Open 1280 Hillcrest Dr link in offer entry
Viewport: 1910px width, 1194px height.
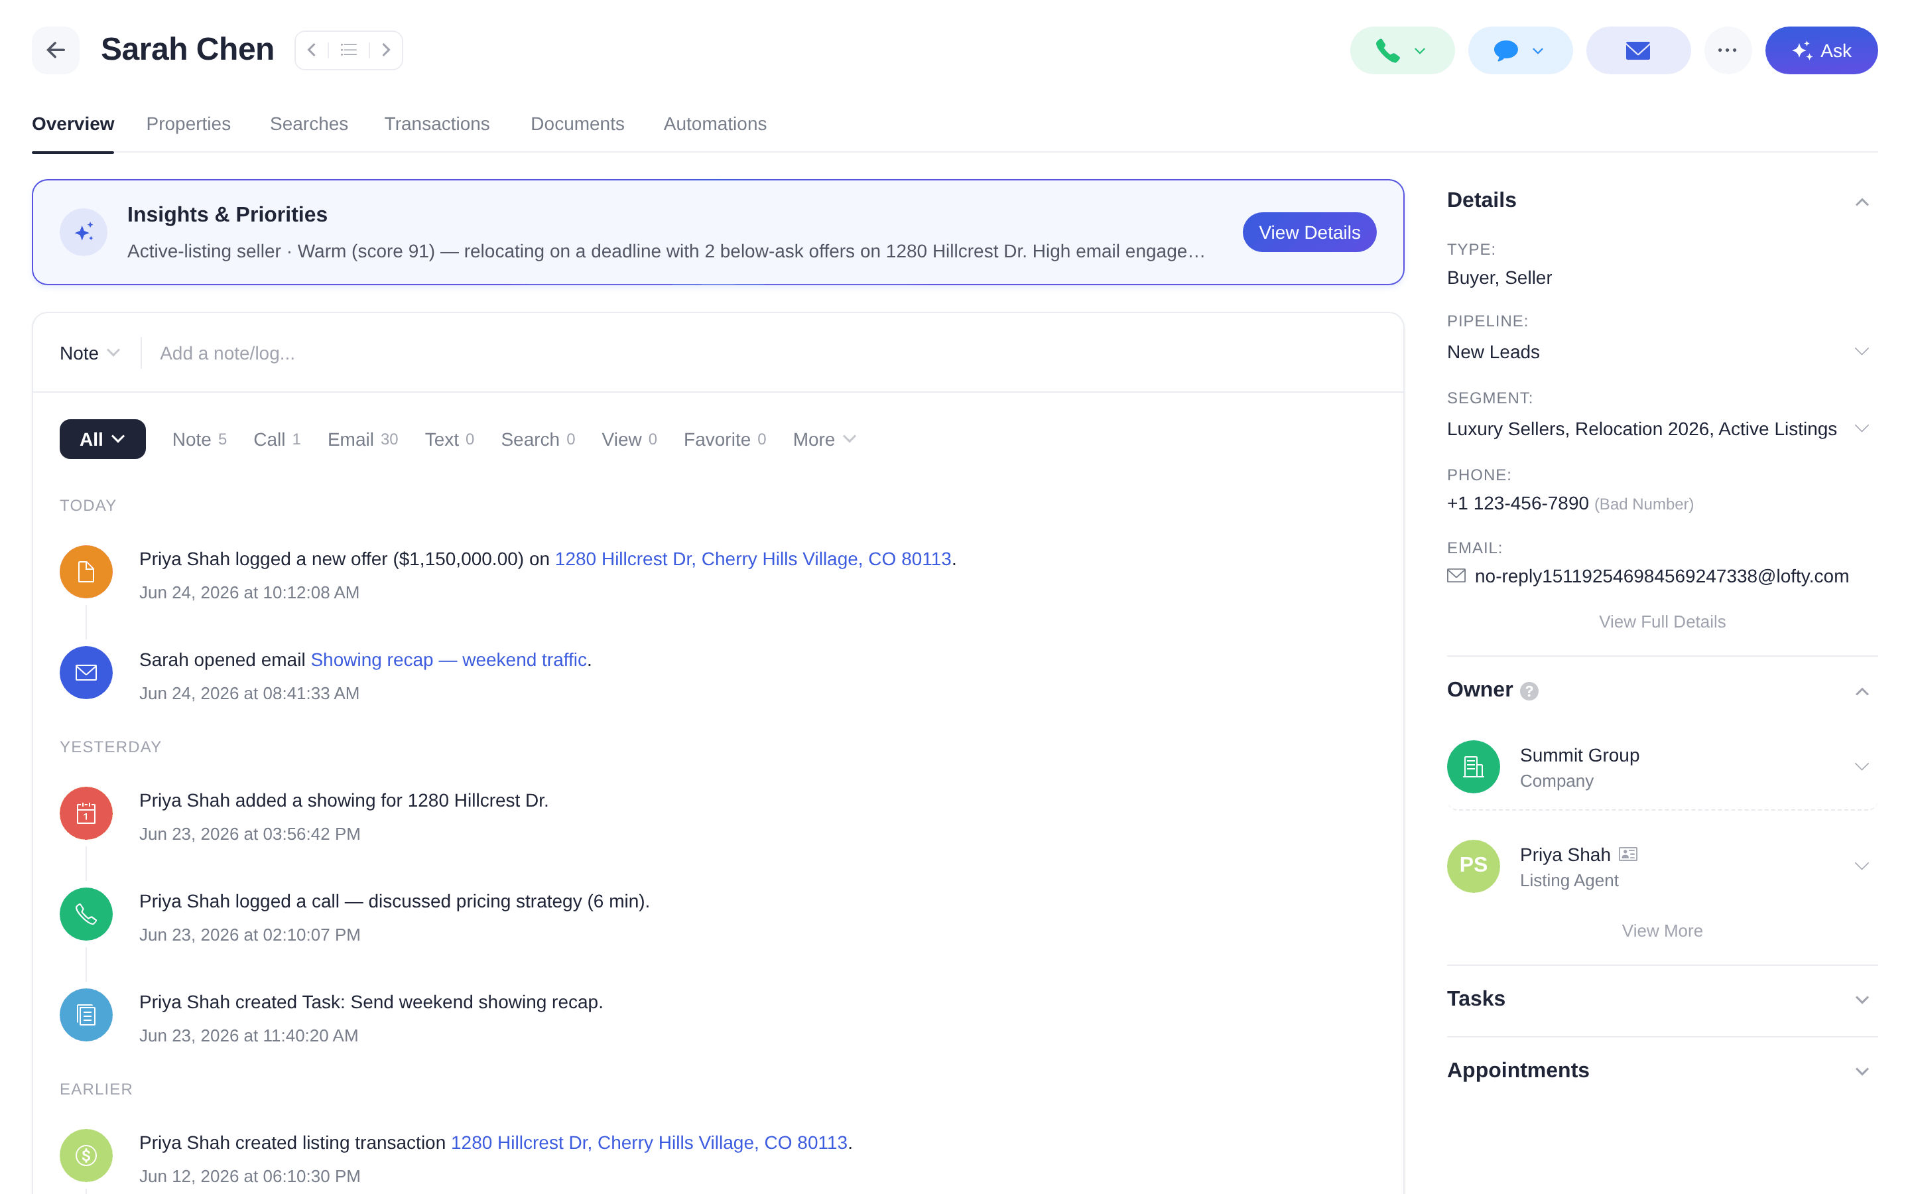[753, 559]
